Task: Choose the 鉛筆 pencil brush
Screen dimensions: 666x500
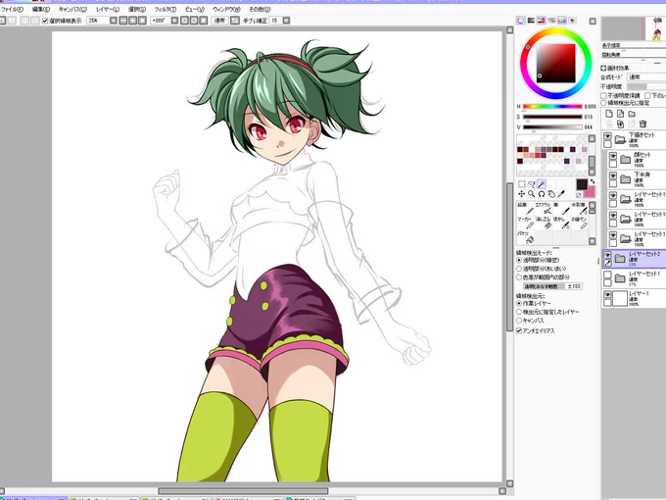Action: point(525,208)
